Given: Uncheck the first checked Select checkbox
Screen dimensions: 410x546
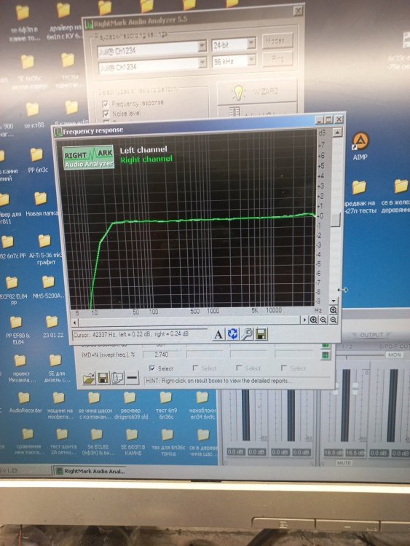Looking at the screenshot, I should 152,368.
